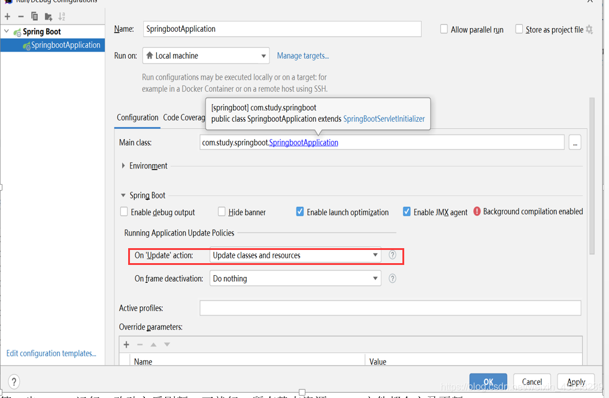Collapse the Spring Boot settings section
This screenshot has height=398, width=609.
click(123, 195)
